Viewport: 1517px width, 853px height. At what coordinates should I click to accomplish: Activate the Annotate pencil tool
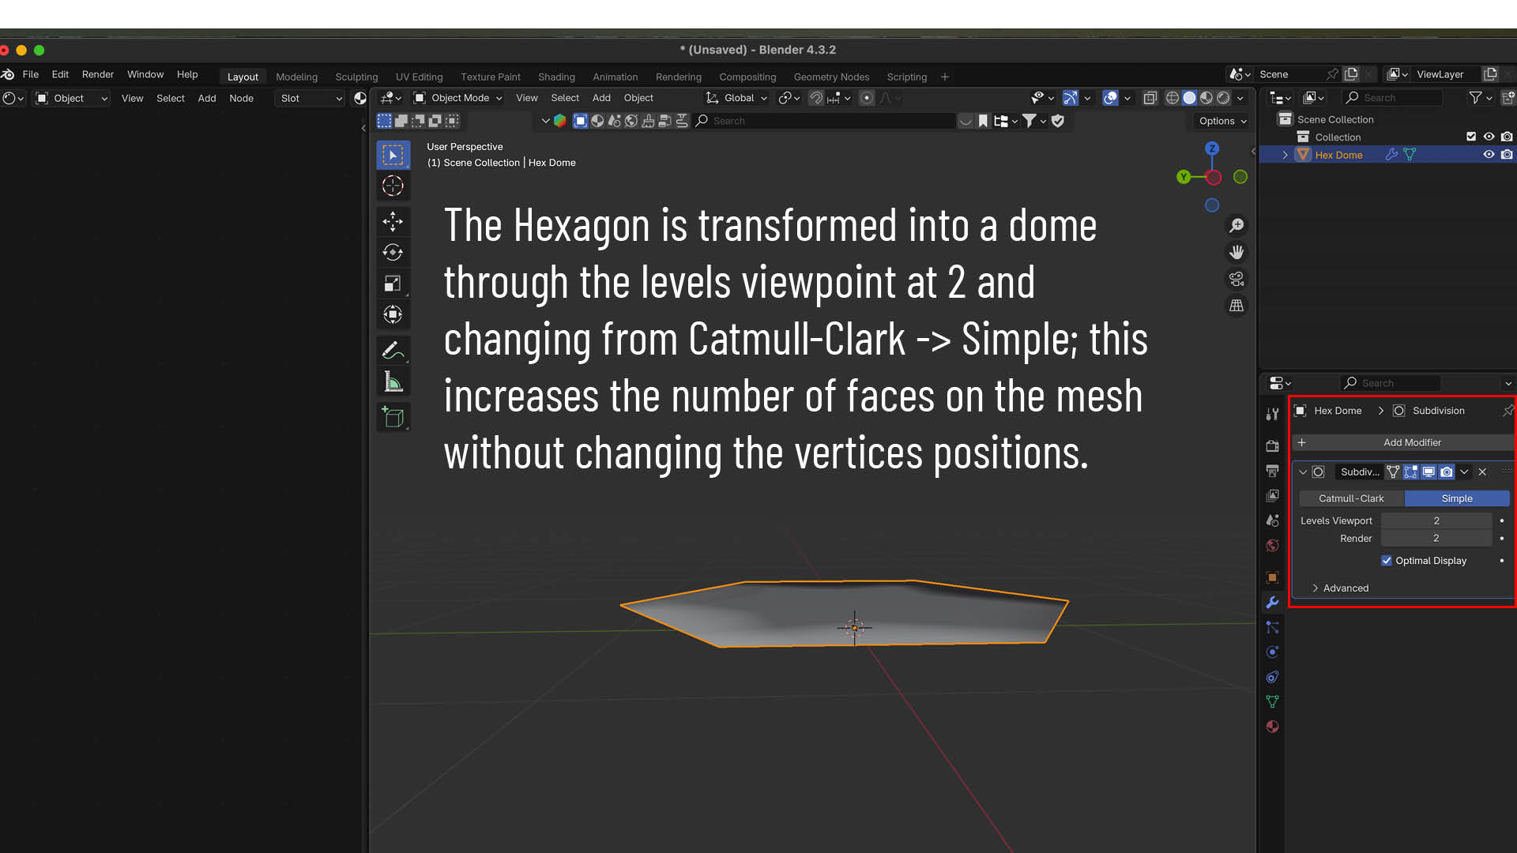point(393,350)
